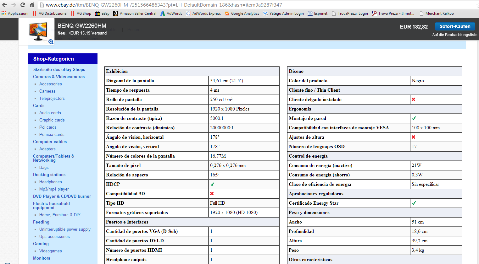Screen dimensions: 479x264
Task: Open the Yatego Admin Login bookmark
Action: coord(283,13)
